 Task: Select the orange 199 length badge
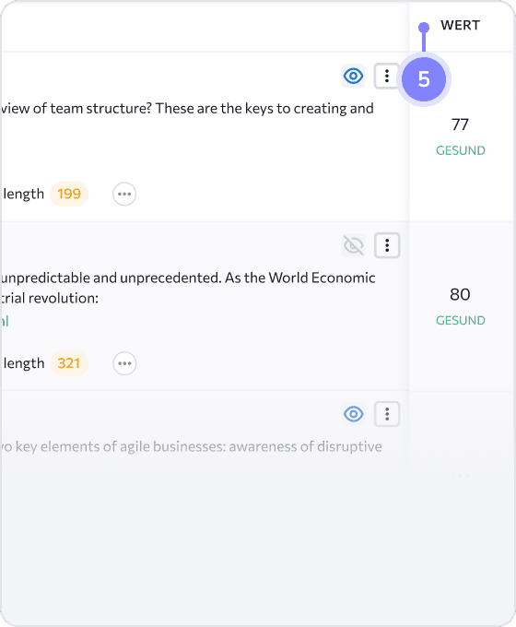(x=69, y=194)
